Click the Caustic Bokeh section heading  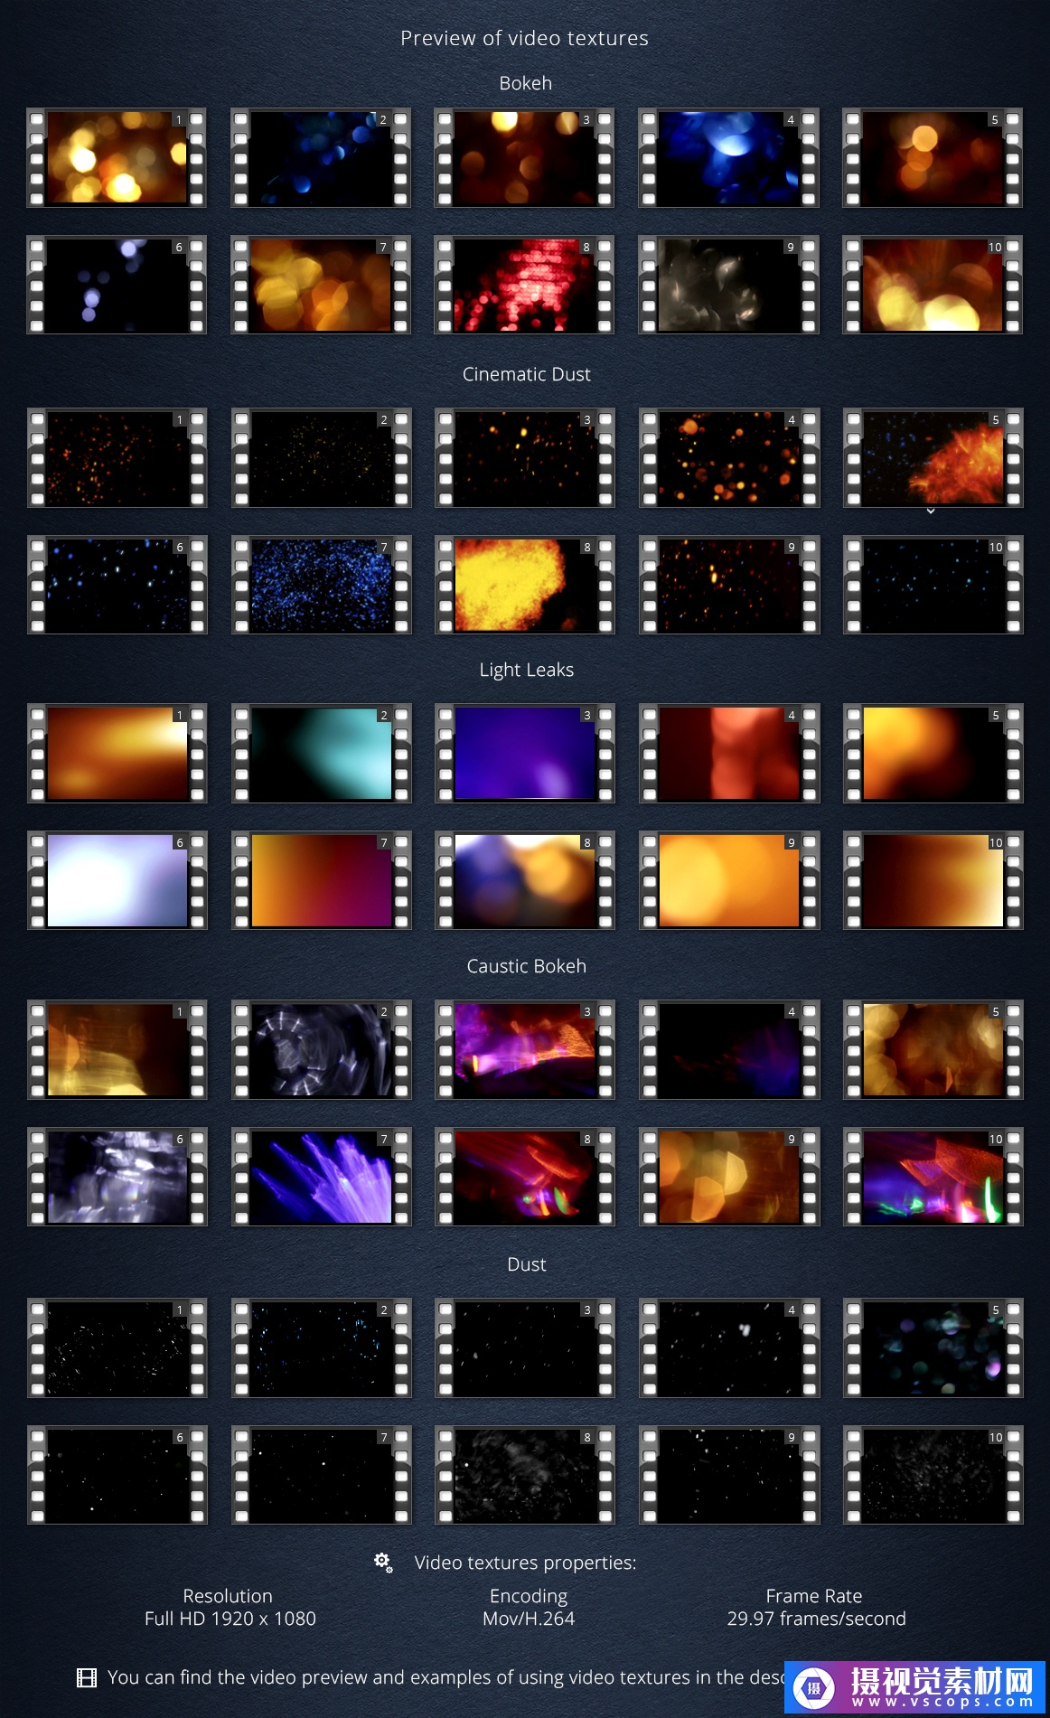526,966
